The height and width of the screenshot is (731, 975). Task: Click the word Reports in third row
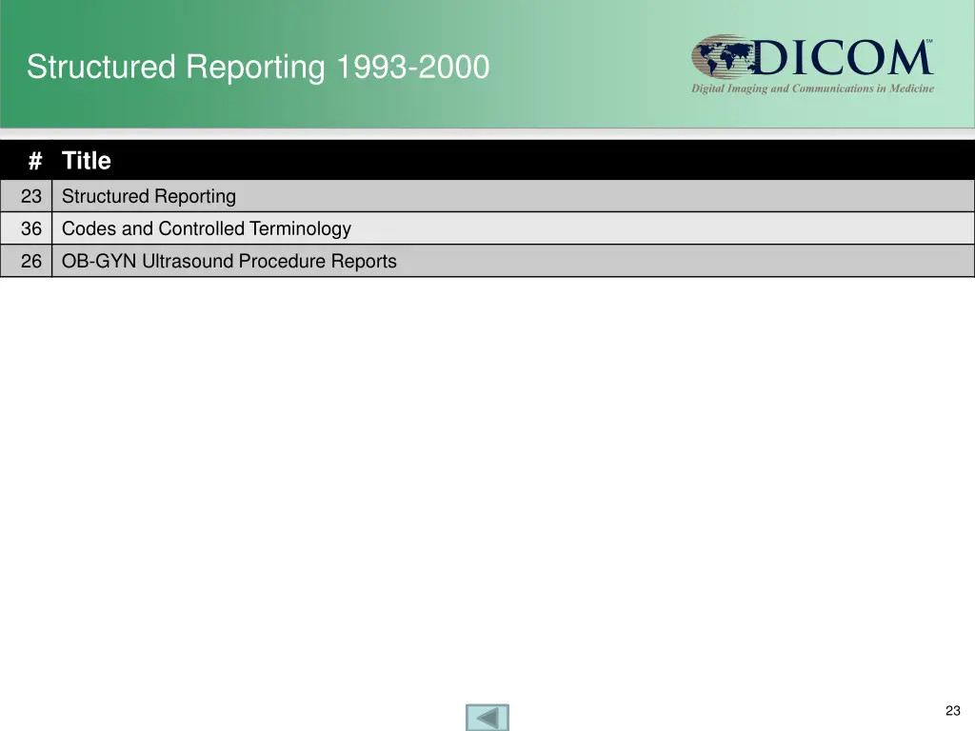364,262
